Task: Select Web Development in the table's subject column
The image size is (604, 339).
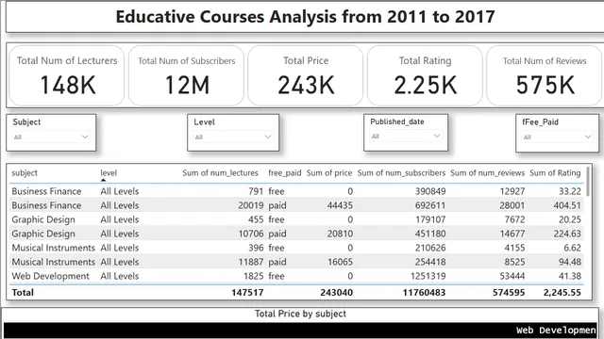Action: (x=50, y=276)
